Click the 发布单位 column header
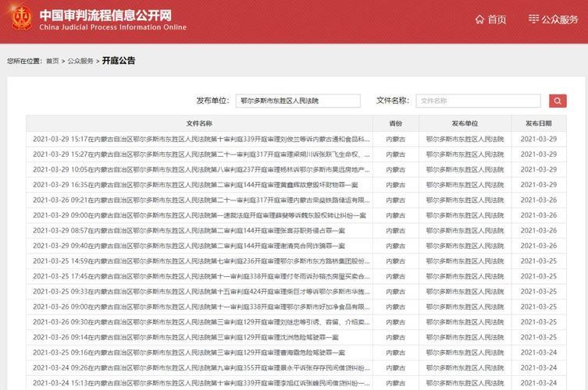 (x=465, y=123)
